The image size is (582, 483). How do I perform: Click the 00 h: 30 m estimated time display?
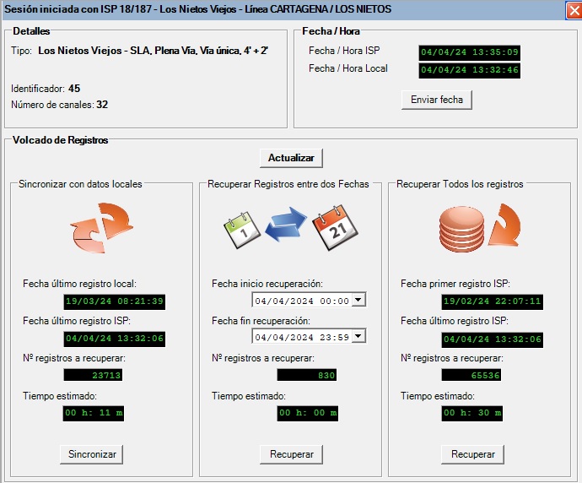(471, 413)
